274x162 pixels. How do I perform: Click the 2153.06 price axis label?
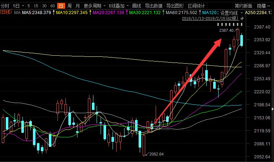pos(262,118)
